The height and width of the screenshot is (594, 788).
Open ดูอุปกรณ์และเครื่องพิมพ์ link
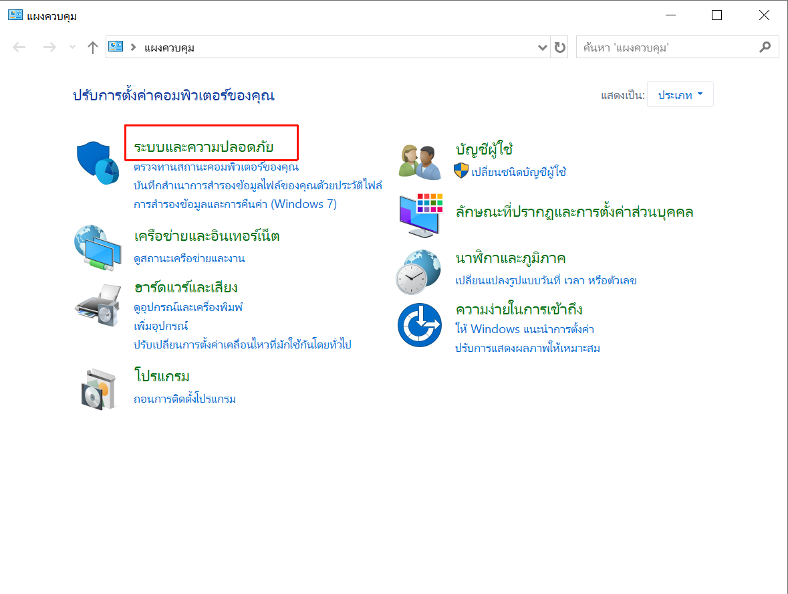[188, 308]
